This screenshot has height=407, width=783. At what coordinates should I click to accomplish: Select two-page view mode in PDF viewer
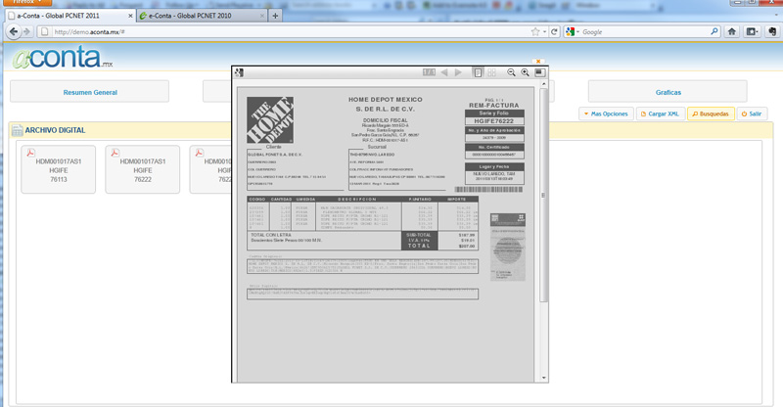click(492, 72)
